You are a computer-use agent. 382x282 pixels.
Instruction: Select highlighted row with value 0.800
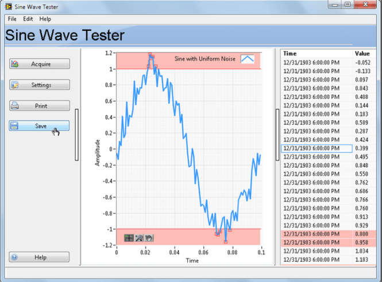click(329, 234)
